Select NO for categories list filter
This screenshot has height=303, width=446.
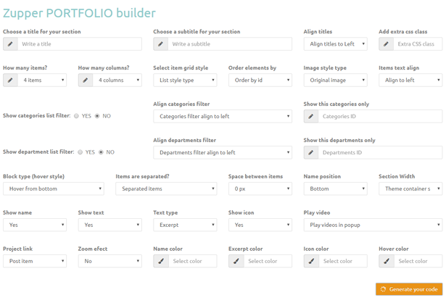coord(97,116)
